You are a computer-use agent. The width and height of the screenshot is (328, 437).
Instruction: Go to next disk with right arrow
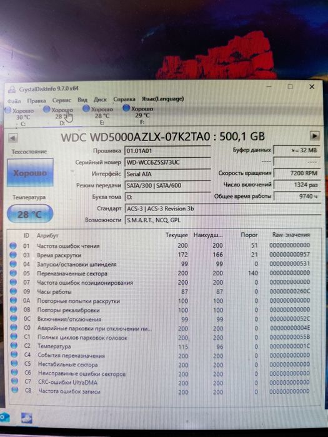[x=315, y=135]
